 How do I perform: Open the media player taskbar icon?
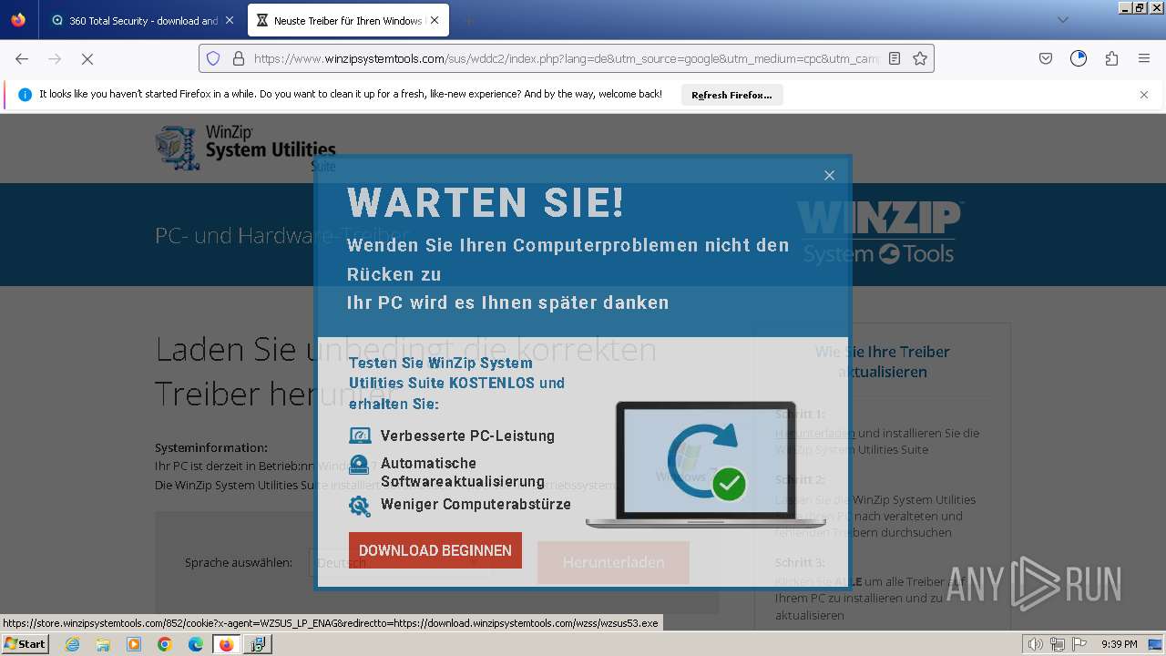pos(134,644)
